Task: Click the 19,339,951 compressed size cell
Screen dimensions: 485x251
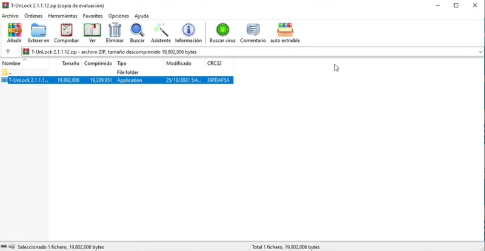Action: 101,80
